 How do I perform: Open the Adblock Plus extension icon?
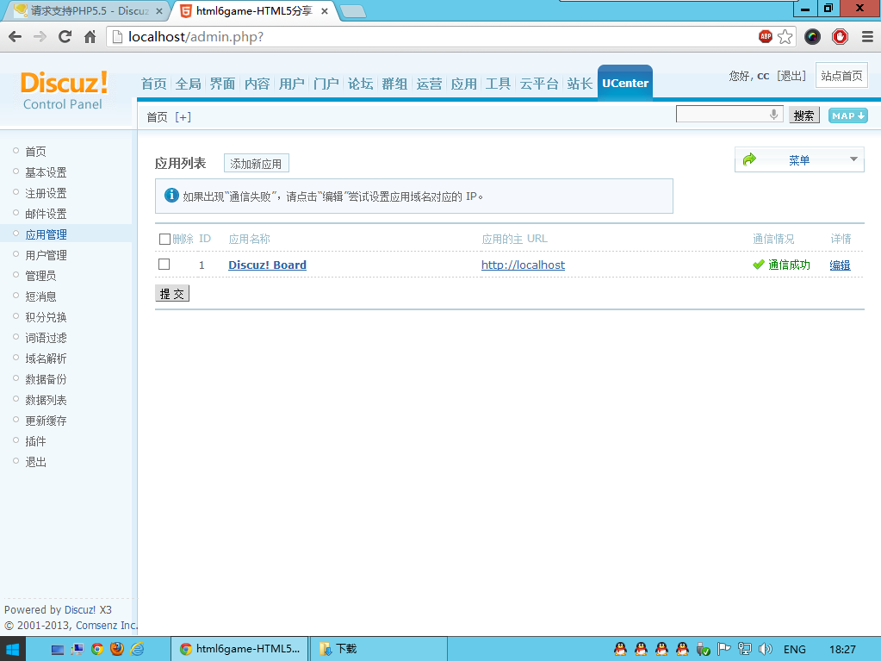click(766, 36)
